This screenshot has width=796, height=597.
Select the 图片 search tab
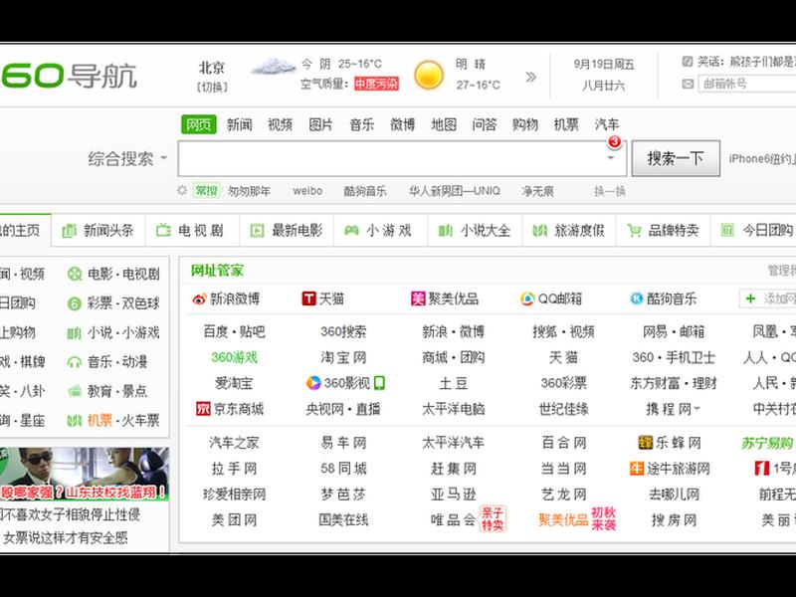(x=320, y=124)
